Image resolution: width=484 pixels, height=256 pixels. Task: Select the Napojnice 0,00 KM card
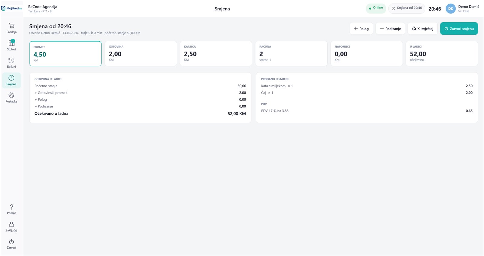point(366,53)
